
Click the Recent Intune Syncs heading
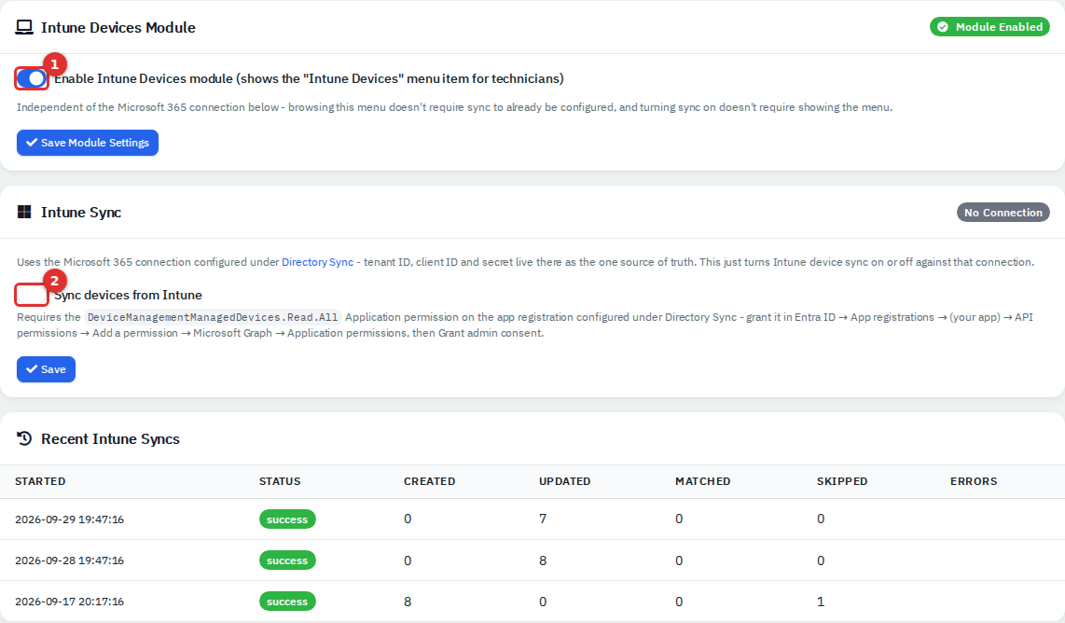tap(110, 439)
